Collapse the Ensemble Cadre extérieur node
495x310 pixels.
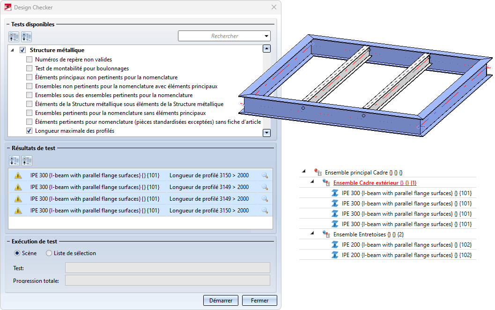[312, 181]
